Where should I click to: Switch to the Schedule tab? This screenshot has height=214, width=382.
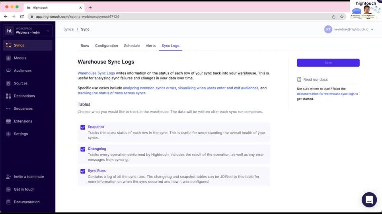click(x=132, y=46)
